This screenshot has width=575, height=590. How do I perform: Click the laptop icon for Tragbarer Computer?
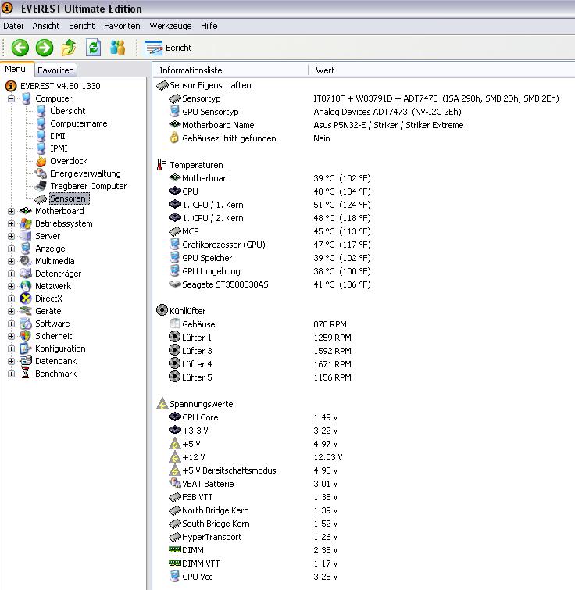click(41, 186)
